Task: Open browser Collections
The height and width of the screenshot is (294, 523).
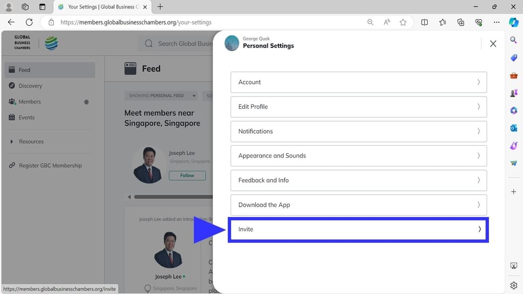Action: pos(461,22)
